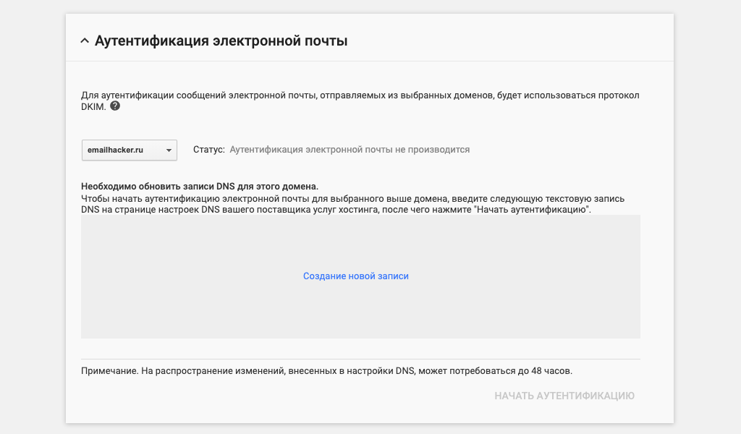The width and height of the screenshot is (741, 434).
Task: Click the DKIM protocol description paragraph
Action: [x=360, y=95]
